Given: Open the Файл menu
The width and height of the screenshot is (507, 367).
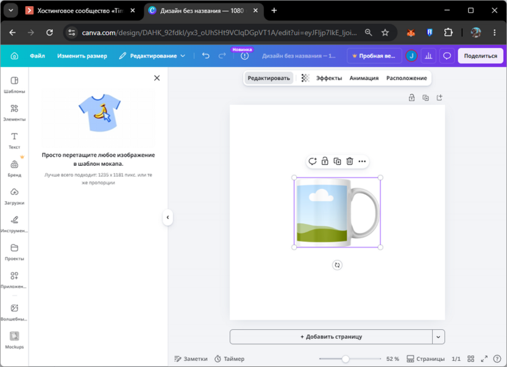Looking at the screenshot, I should pos(38,56).
